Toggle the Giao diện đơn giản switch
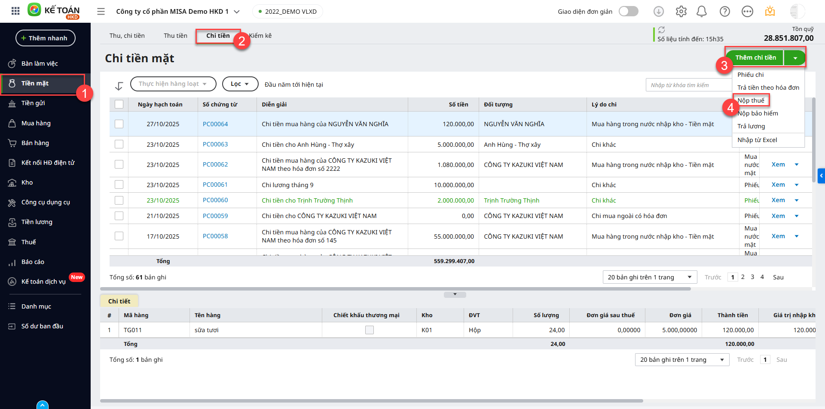Image resolution: width=825 pixels, height=409 pixels. pos(628,12)
